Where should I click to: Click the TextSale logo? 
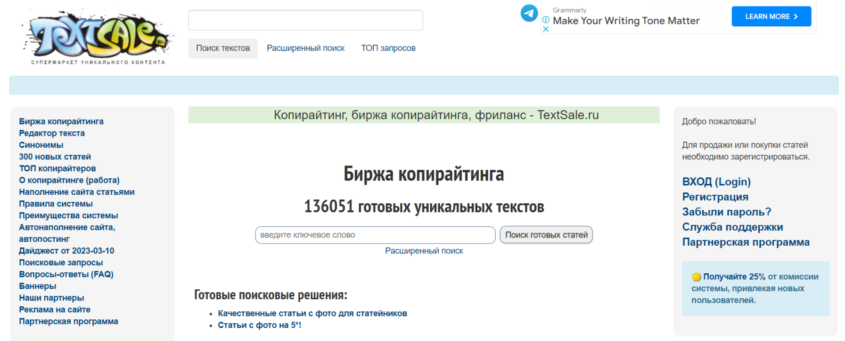pos(98,37)
